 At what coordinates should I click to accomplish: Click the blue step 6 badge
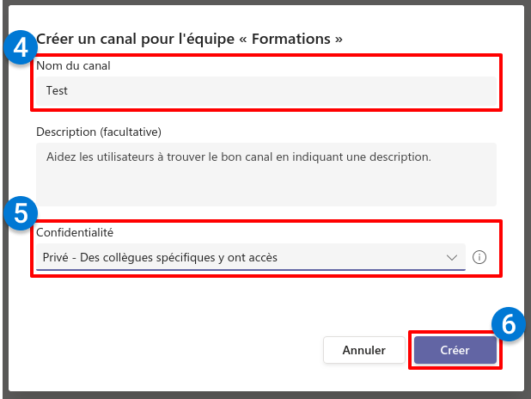click(x=508, y=323)
